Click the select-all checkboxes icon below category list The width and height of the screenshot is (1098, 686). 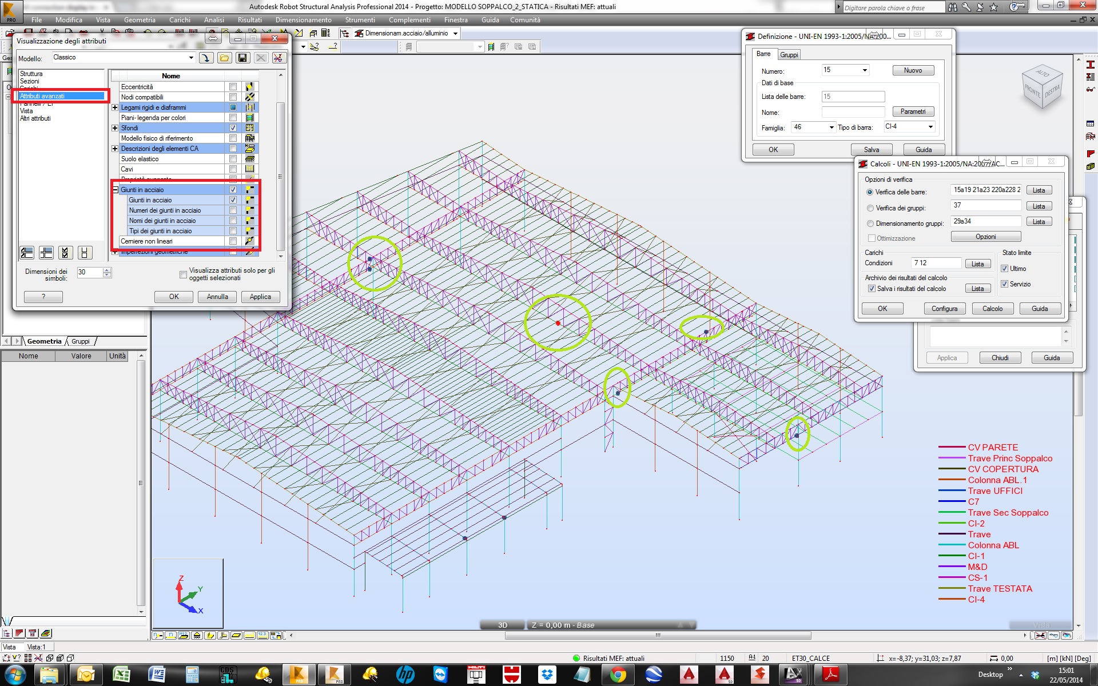point(65,253)
